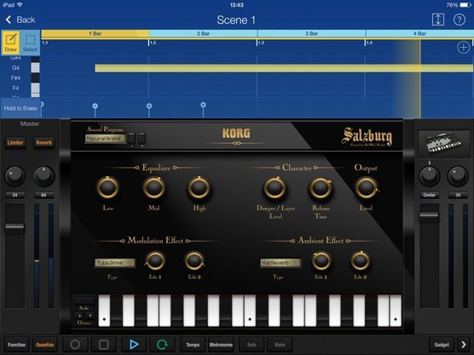Click the Master knob showing 64

pyautogui.click(x=44, y=176)
